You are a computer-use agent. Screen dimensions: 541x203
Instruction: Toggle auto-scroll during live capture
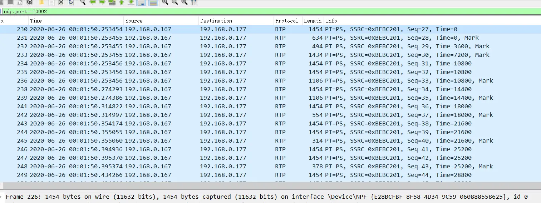(141, 3)
